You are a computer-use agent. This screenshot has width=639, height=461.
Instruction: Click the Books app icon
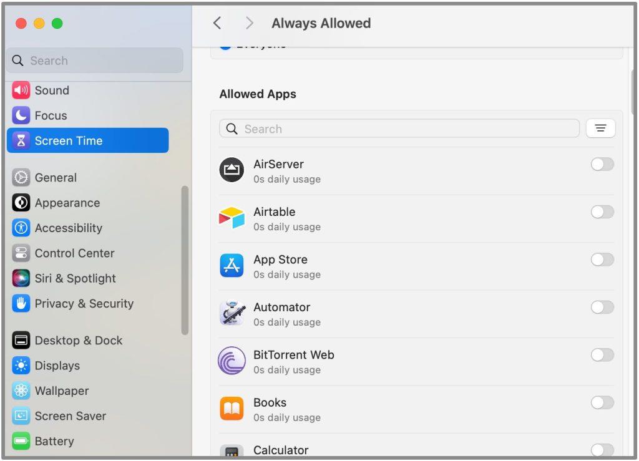[232, 409]
